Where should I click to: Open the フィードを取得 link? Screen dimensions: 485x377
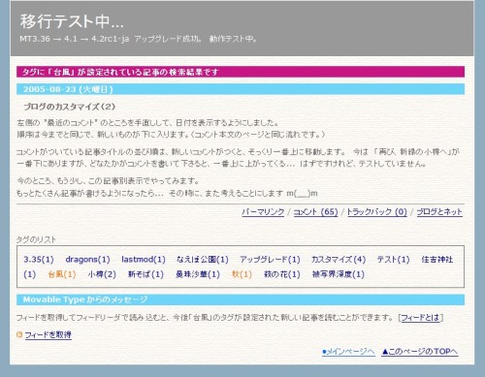48,335
